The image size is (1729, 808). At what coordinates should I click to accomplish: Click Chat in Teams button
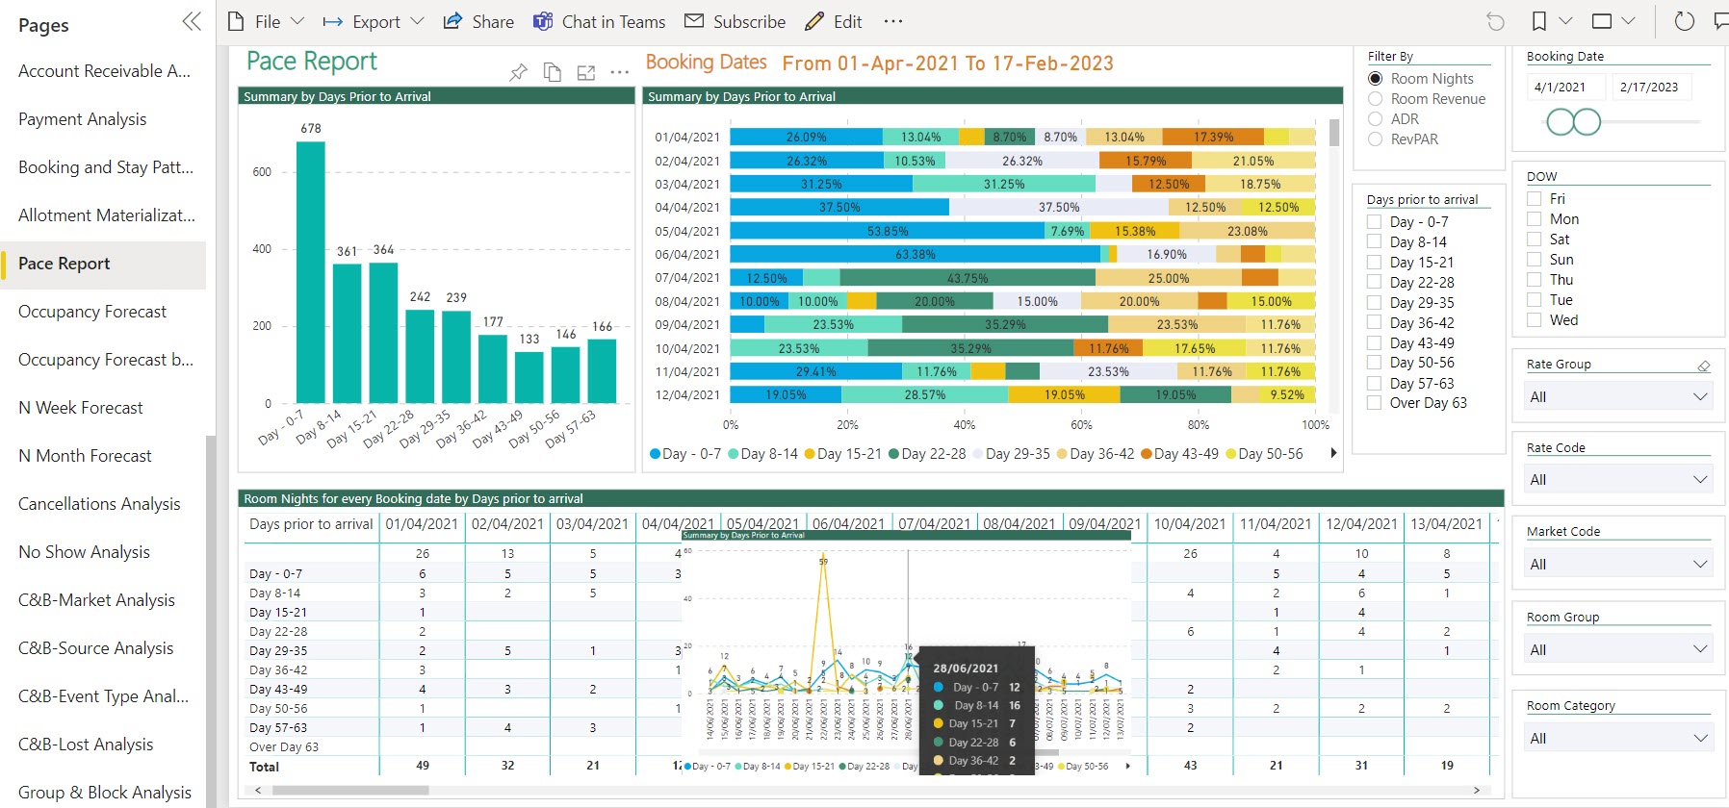600,22
